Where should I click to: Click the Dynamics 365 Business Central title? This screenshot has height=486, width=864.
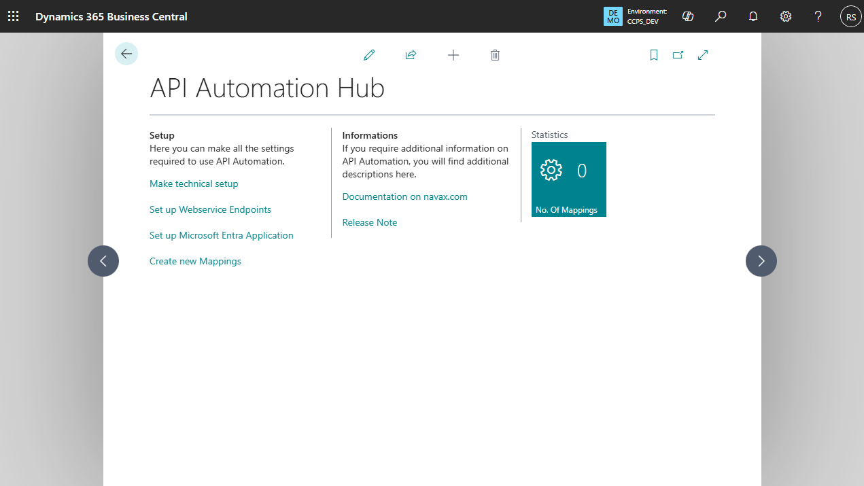[x=111, y=16]
